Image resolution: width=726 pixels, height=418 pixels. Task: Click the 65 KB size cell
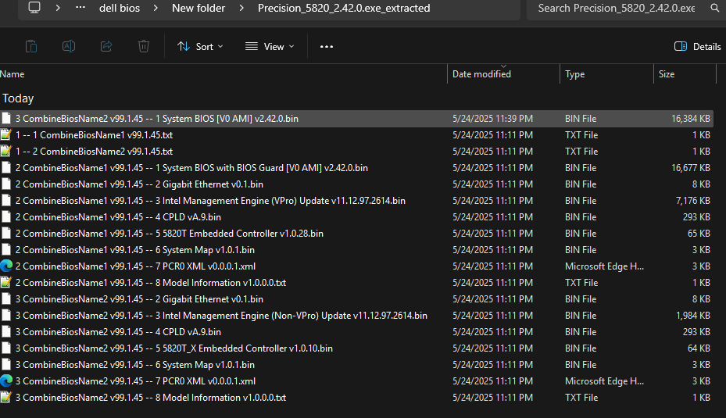(699, 234)
